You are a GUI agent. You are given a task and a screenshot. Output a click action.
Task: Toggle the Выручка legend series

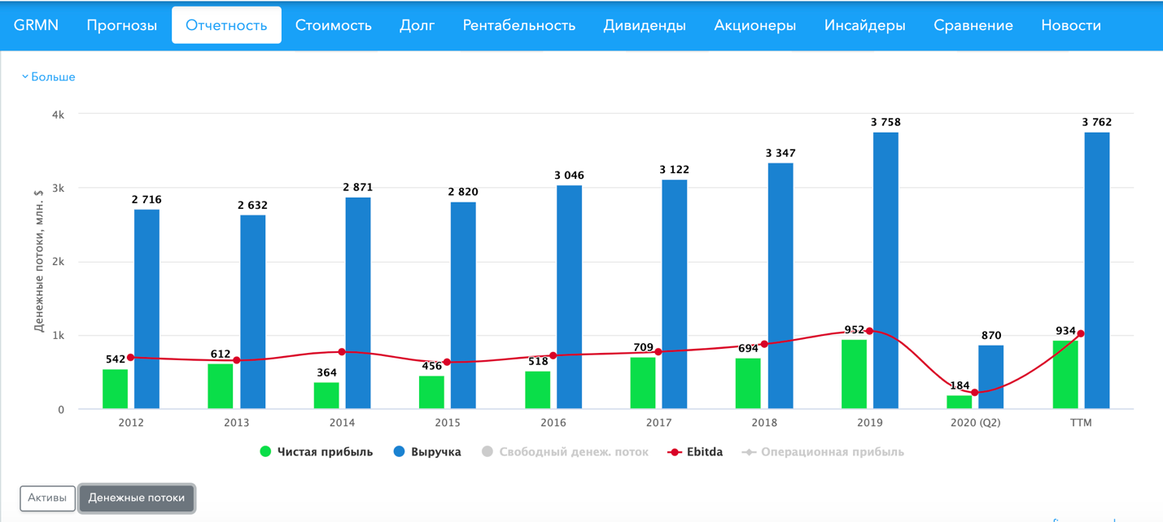(x=427, y=452)
